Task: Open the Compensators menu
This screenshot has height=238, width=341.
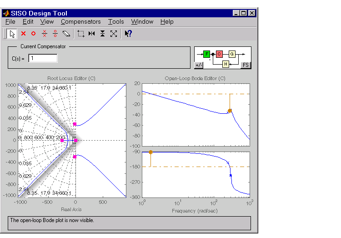Action: (x=80, y=21)
